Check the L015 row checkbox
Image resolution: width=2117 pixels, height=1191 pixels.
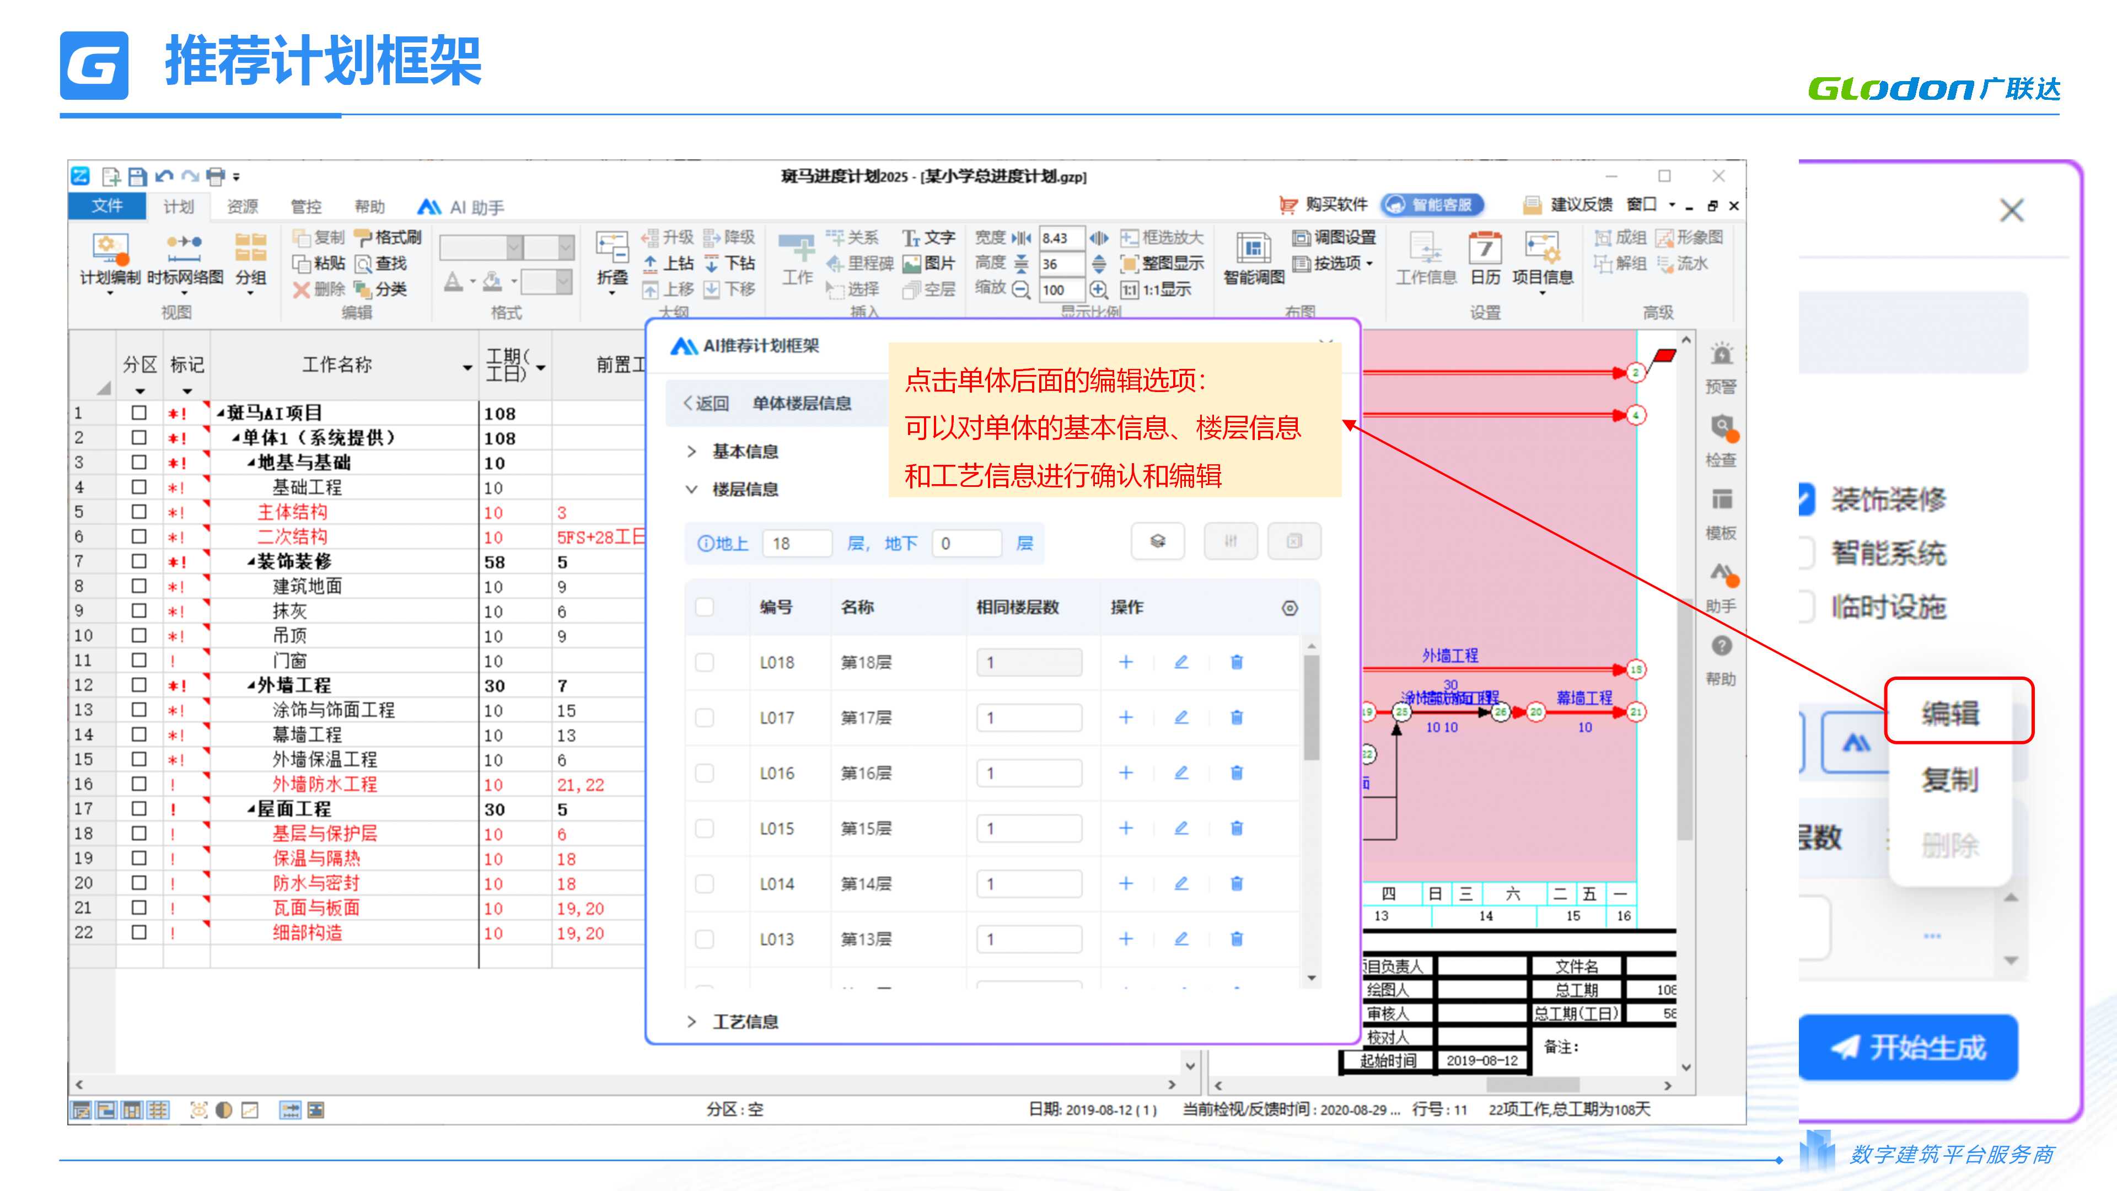[x=705, y=829]
